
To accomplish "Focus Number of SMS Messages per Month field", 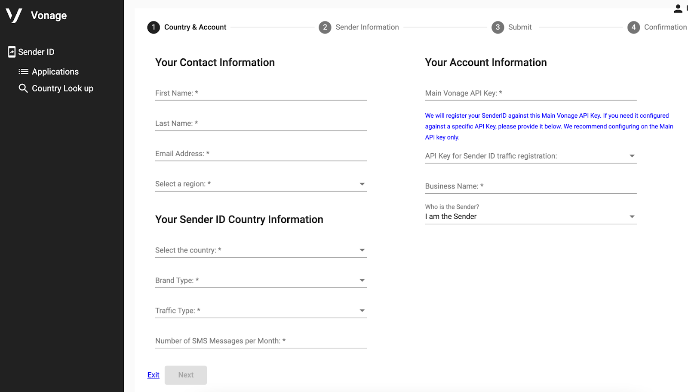I will 261,341.
